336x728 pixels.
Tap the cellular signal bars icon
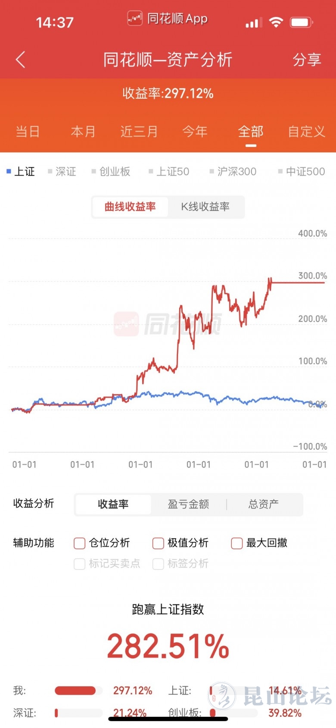coord(254,23)
